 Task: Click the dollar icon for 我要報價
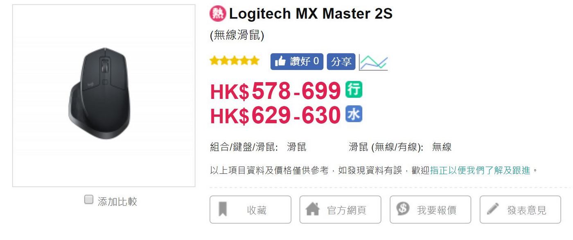tap(403, 209)
